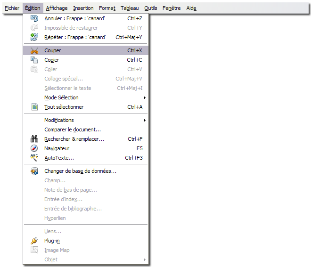Choose Plug-in menu entry

click(x=86, y=241)
